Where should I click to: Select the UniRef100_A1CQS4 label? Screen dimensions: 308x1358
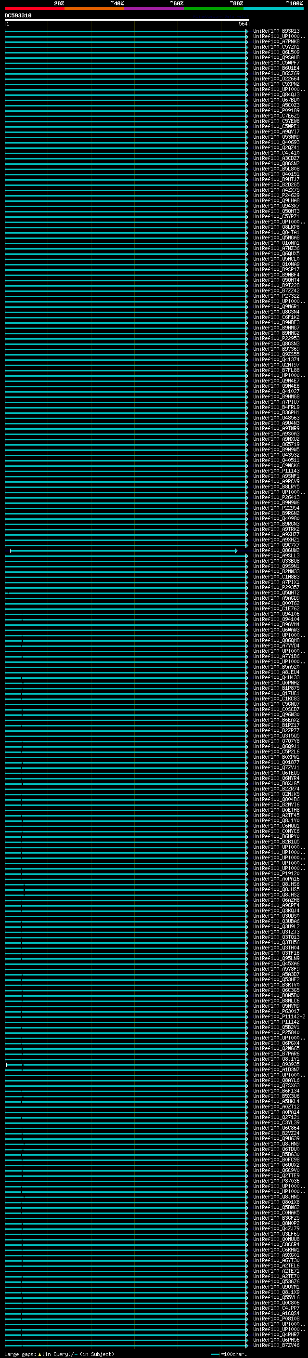276,1313
